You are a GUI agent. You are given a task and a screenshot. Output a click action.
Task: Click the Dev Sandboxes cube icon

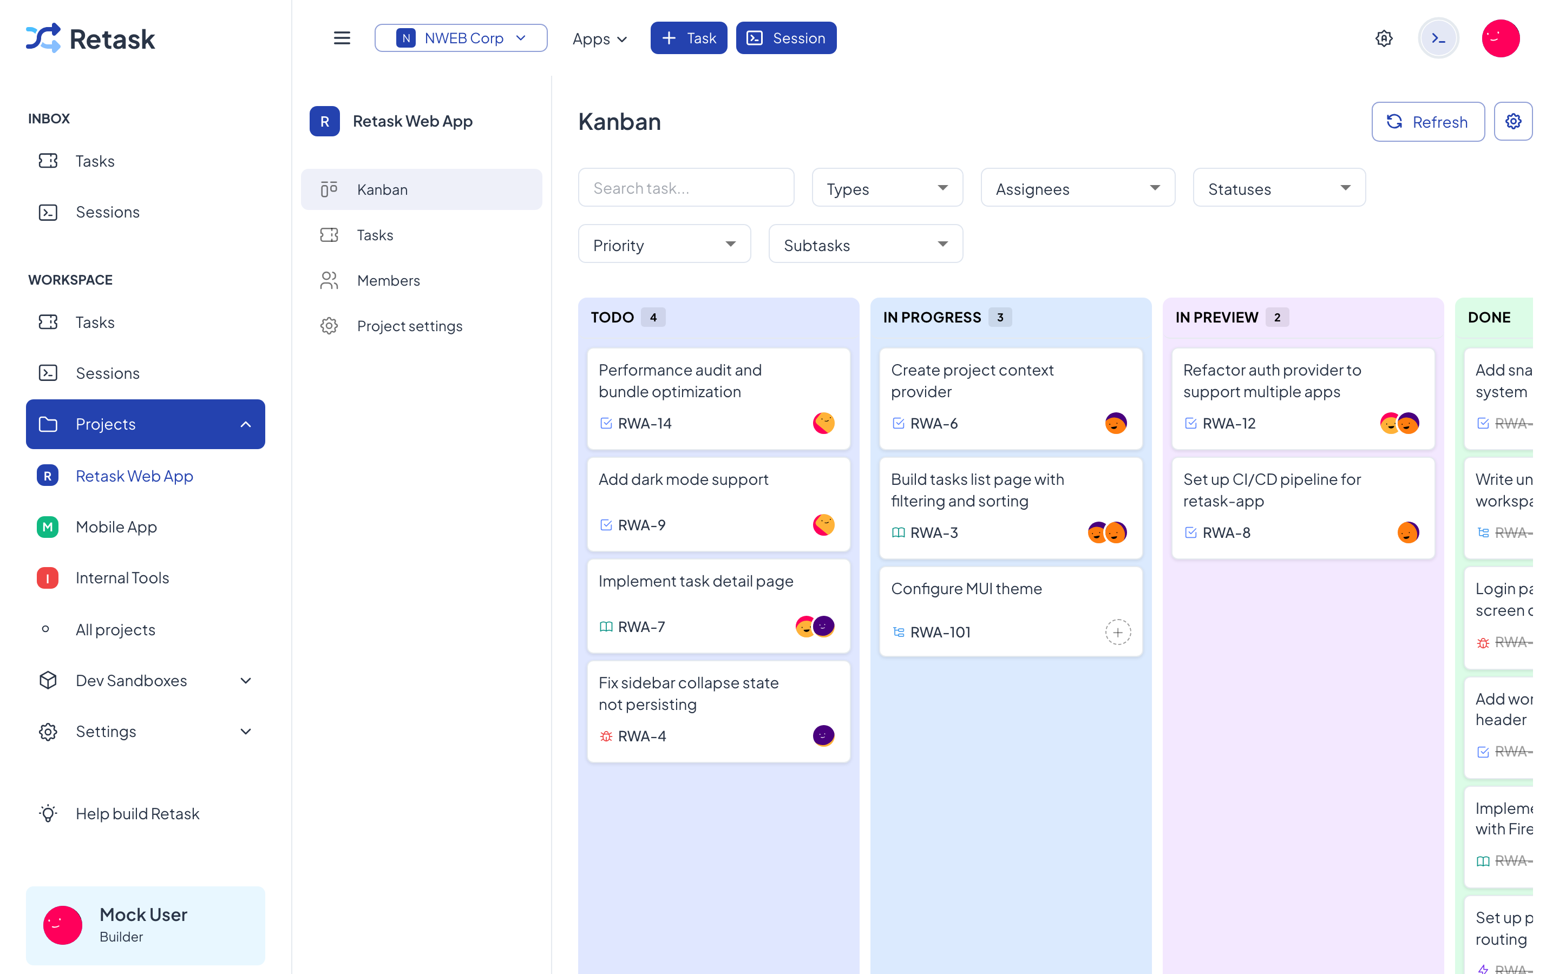(48, 680)
